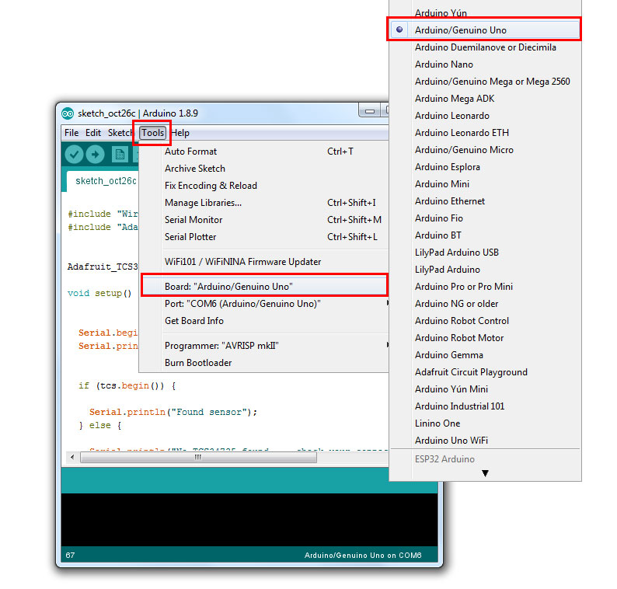Open Manage Libraries…

(x=264, y=203)
